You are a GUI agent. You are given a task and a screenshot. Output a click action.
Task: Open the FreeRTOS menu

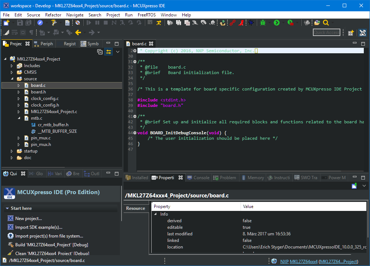[146, 15]
